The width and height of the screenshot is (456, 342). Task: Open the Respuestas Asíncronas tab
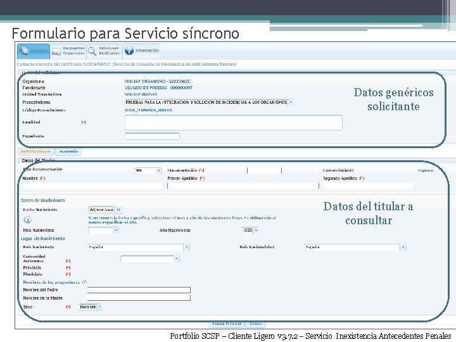(68, 51)
